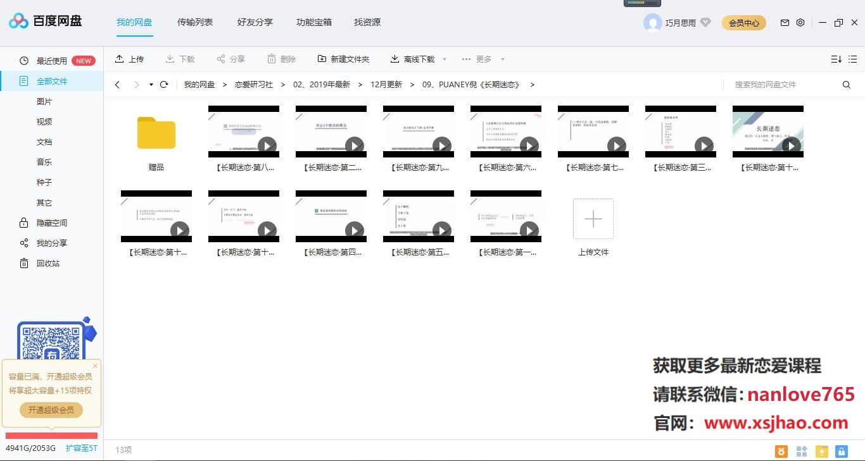Click the 上传文件 plus tile
This screenshot has height=461, width=865.
point(593,219)
